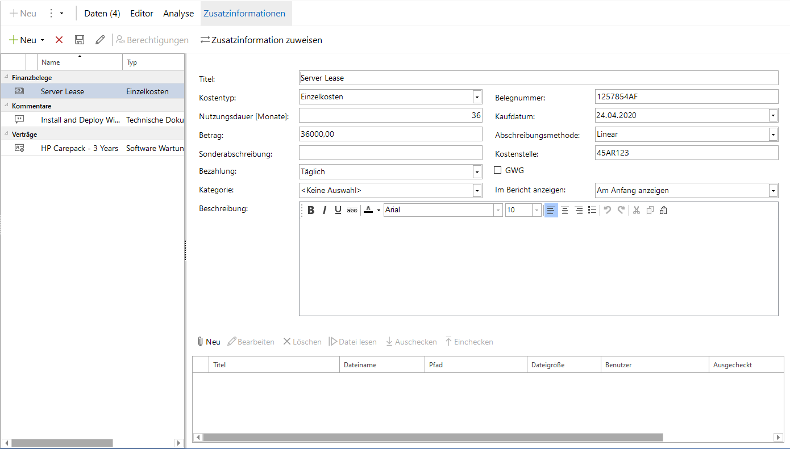This screenshot has height=449, width=790.
Task: Center align text in editor
Action: pos(565,210)
